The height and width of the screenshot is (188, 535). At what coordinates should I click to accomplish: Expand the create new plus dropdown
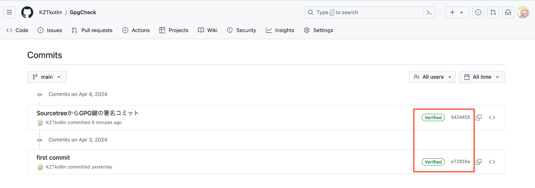click(x=456, y=12)
